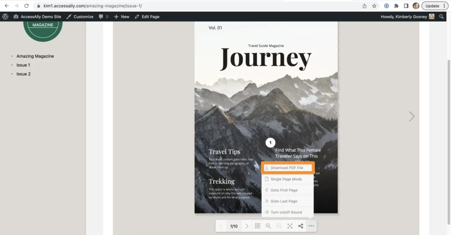Turn on/off Sound option
Image resolution: width=451 pixels, height=235 pixels.
click(288, 212)
